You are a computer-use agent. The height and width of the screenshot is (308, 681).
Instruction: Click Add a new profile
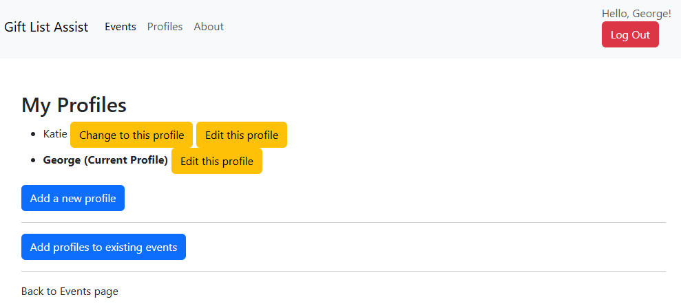[x=73, y=198]
